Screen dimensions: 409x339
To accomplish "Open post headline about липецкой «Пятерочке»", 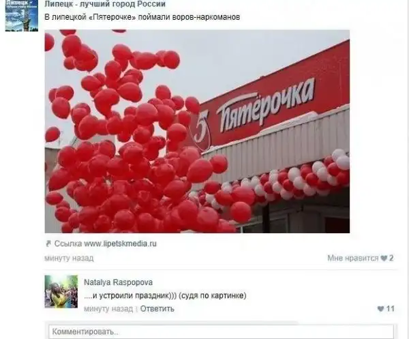I will click(142, 17).
